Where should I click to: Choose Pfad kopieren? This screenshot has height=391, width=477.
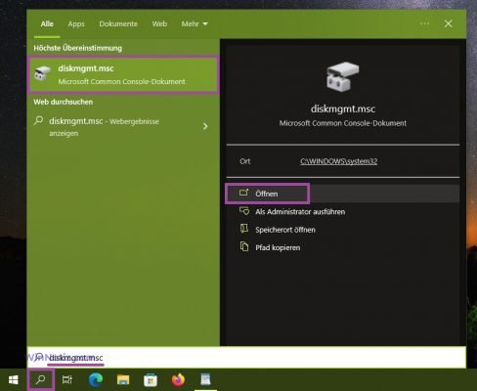click(x=278, y=247)
